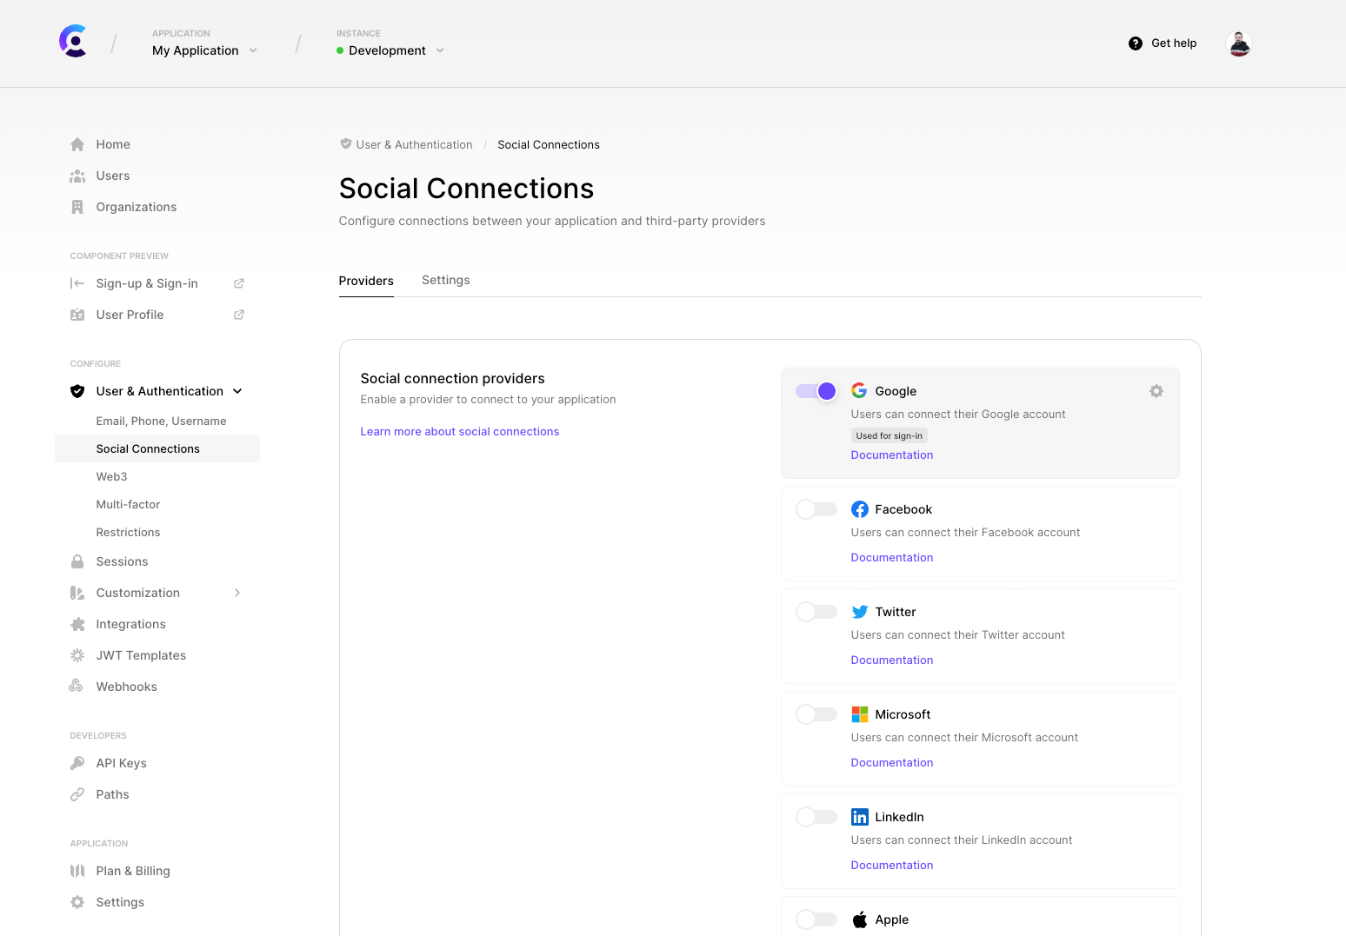Click the Webhooks icon

(x=77, y=686)
